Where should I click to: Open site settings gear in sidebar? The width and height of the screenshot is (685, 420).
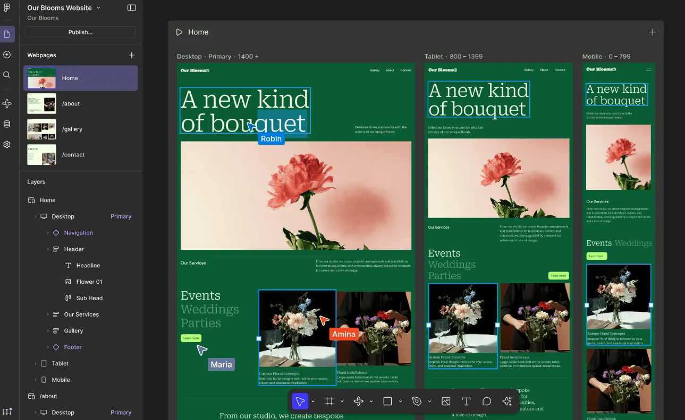7,144
